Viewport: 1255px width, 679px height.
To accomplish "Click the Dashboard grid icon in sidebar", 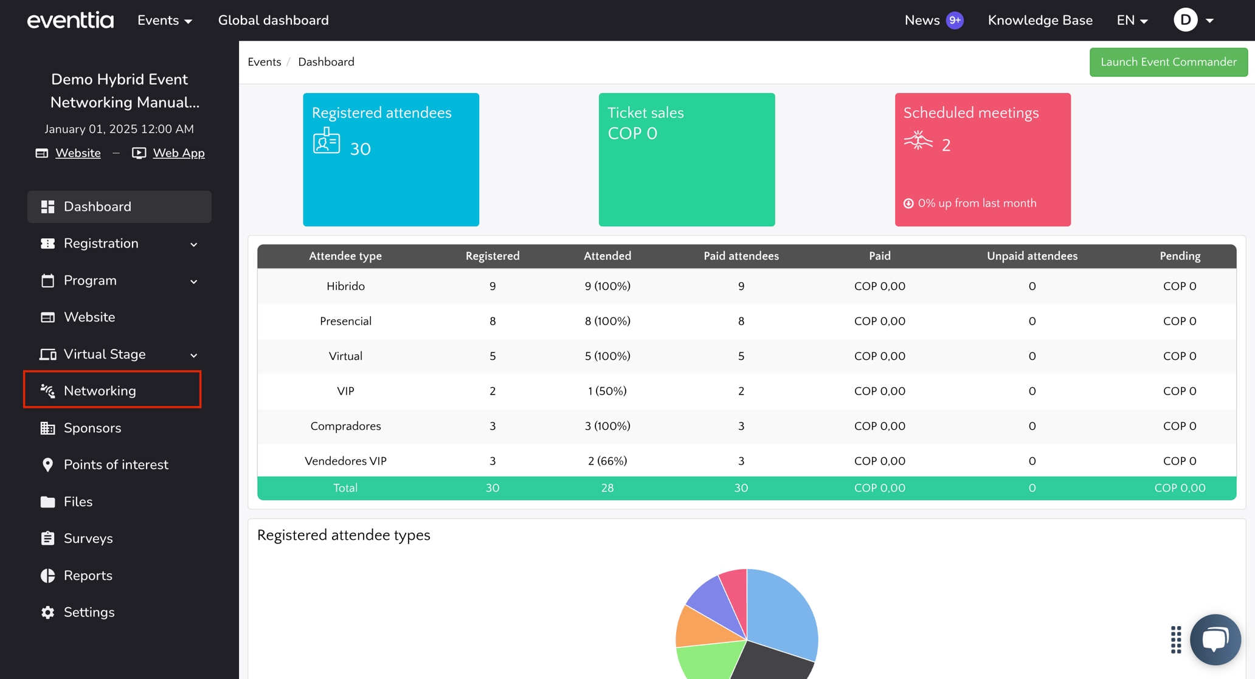I will pyautogui.click(x=47, y=207).
